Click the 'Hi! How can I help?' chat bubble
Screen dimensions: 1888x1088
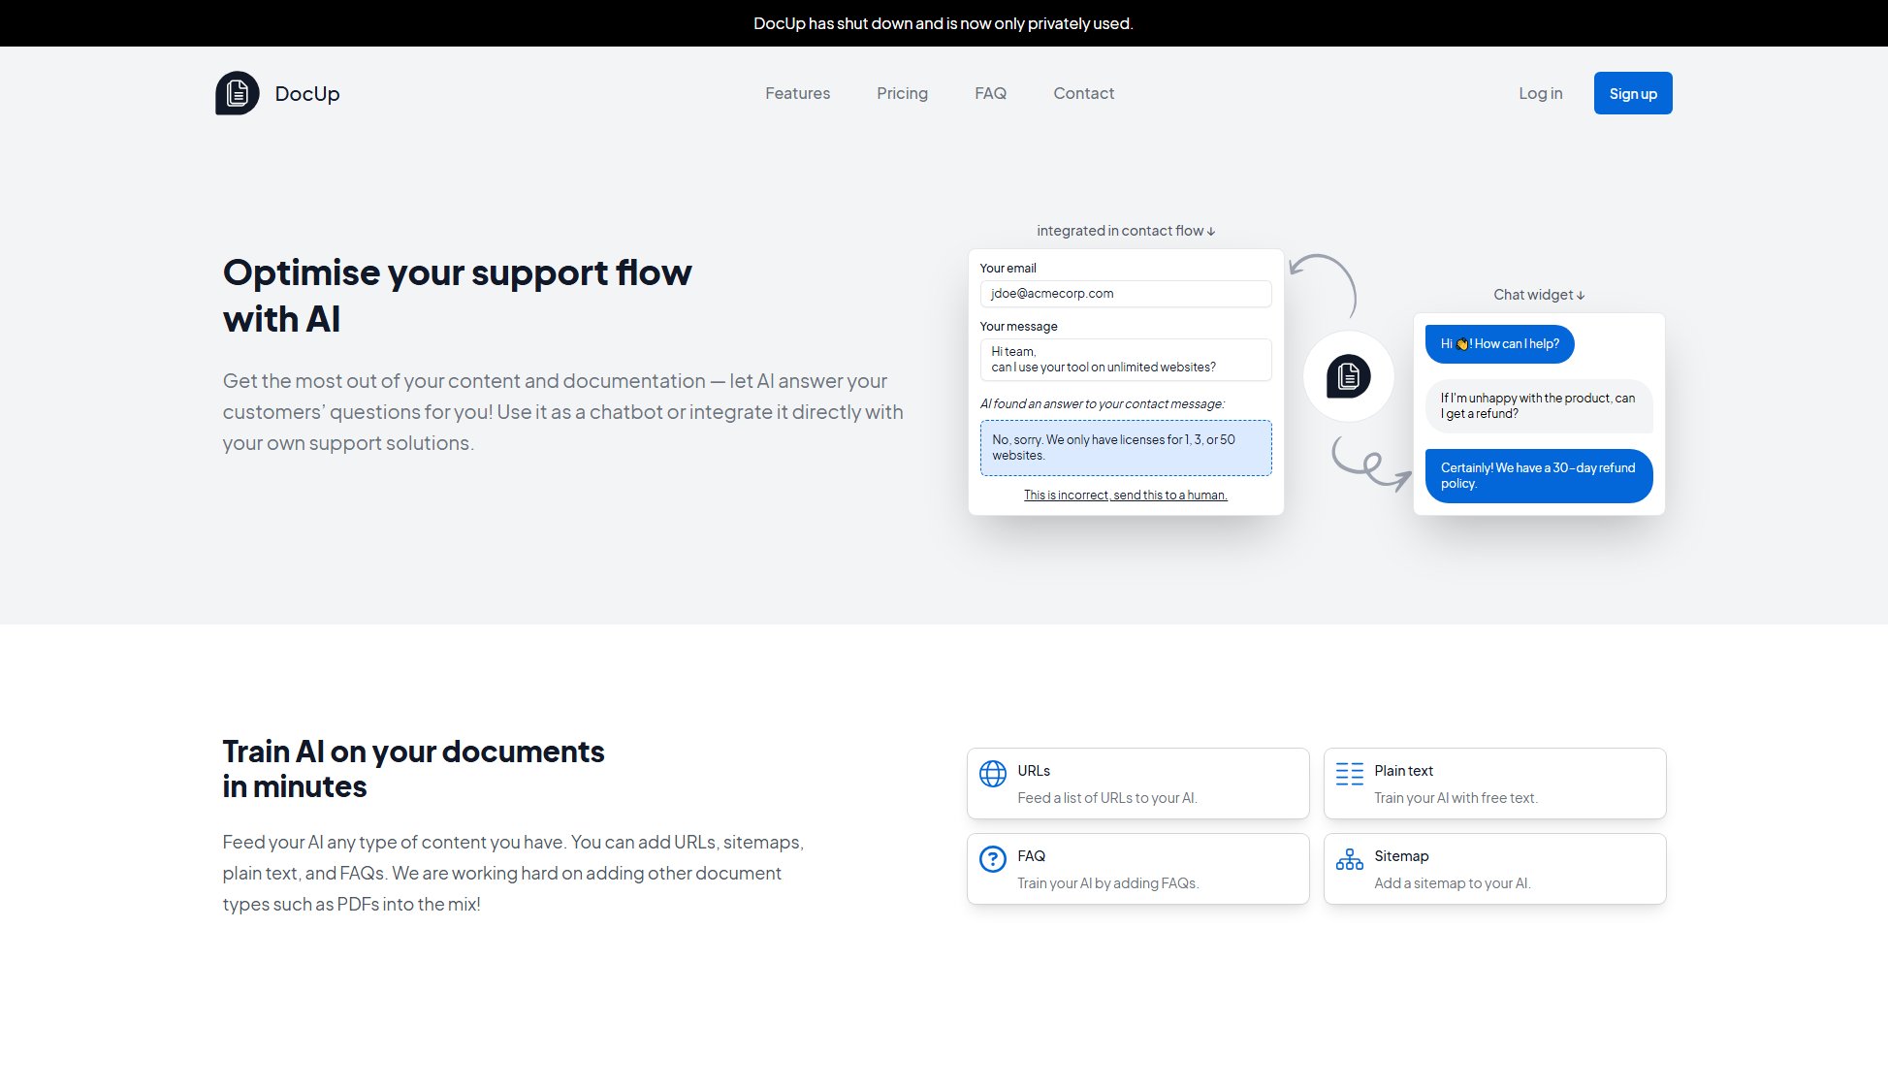pos(1499,344)
